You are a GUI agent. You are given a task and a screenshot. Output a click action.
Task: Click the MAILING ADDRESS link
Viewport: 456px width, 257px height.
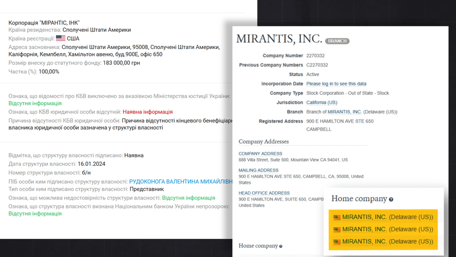coord(258,171)
